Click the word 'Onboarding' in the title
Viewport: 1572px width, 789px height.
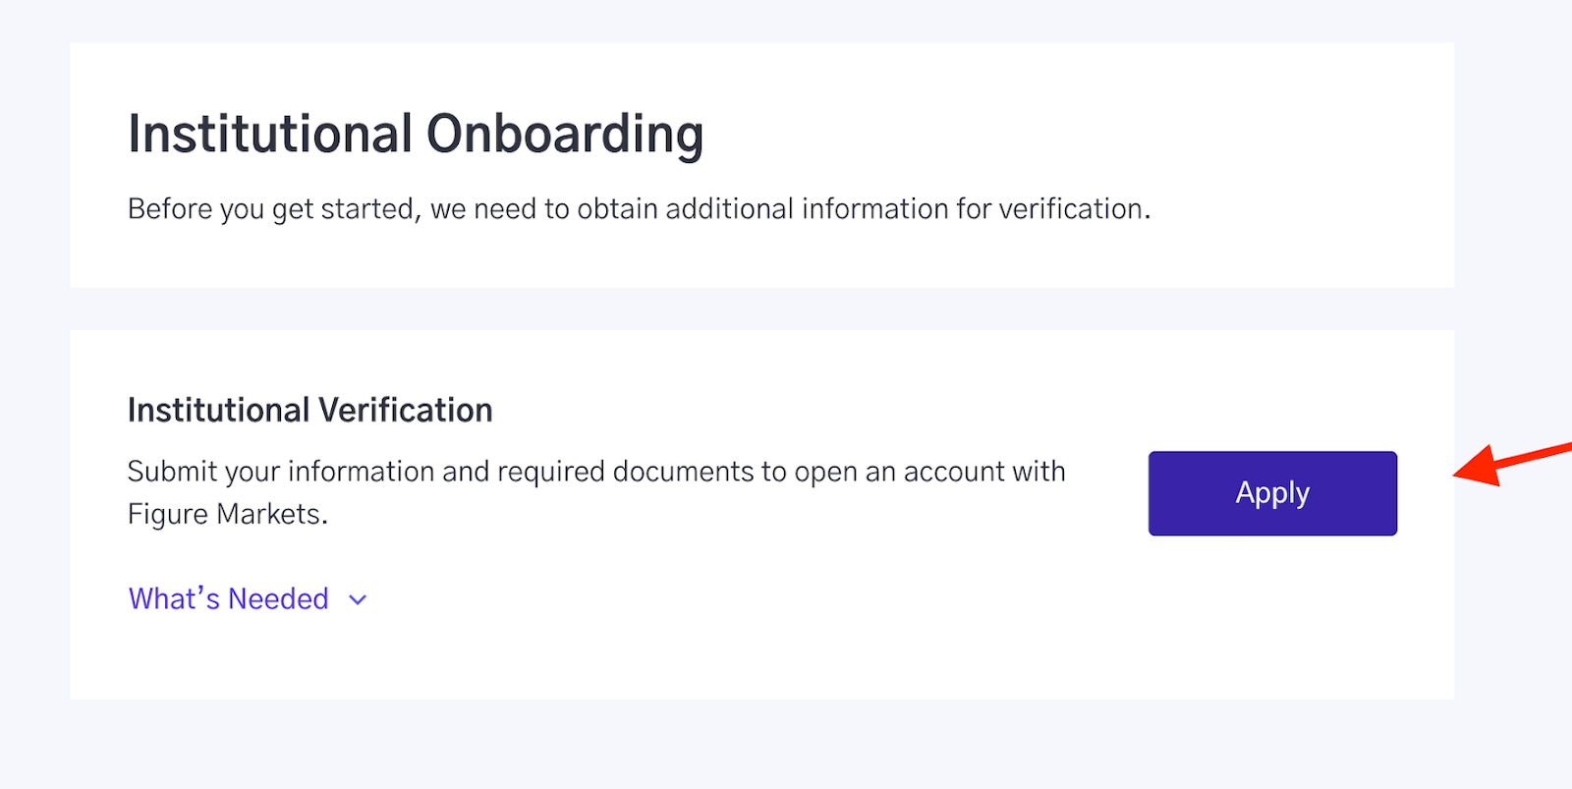coord(565,134)
